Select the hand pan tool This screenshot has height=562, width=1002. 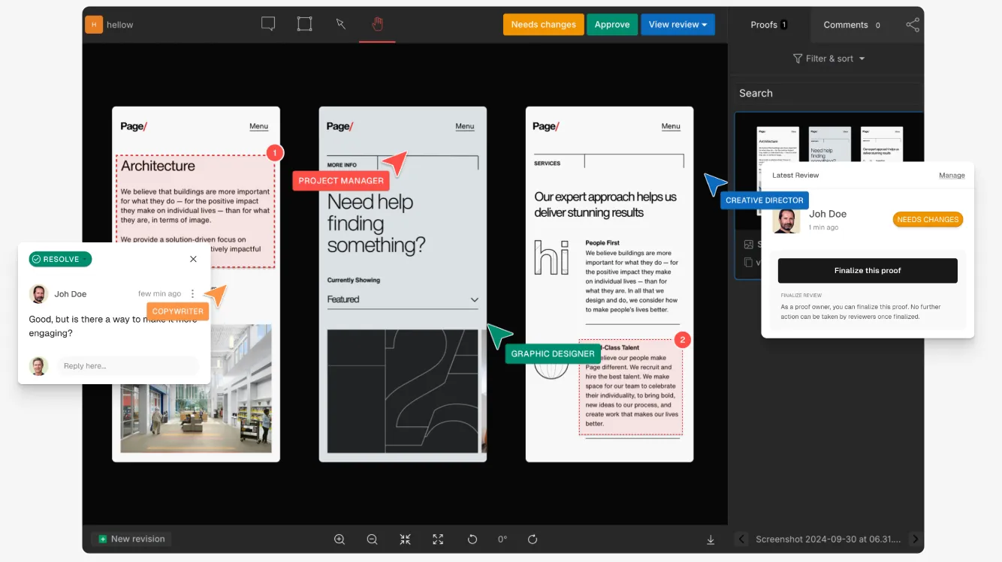tap(377, 24)
